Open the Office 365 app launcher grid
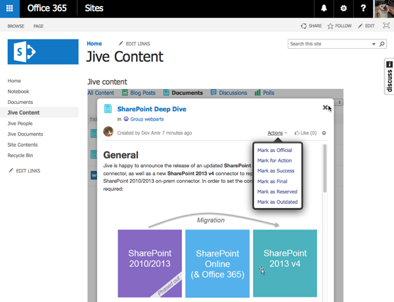 pos(10,9)
